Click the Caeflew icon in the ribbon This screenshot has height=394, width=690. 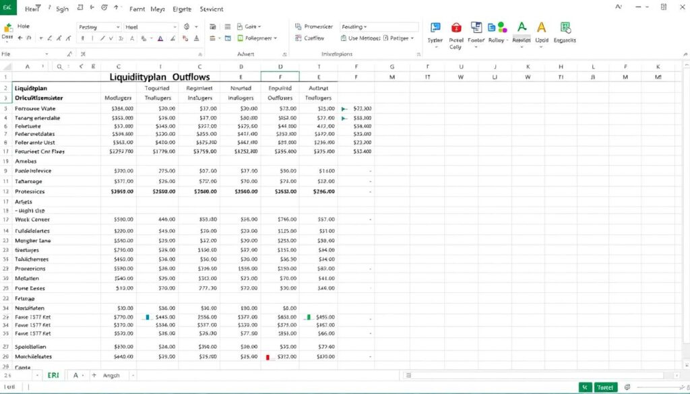299,38
